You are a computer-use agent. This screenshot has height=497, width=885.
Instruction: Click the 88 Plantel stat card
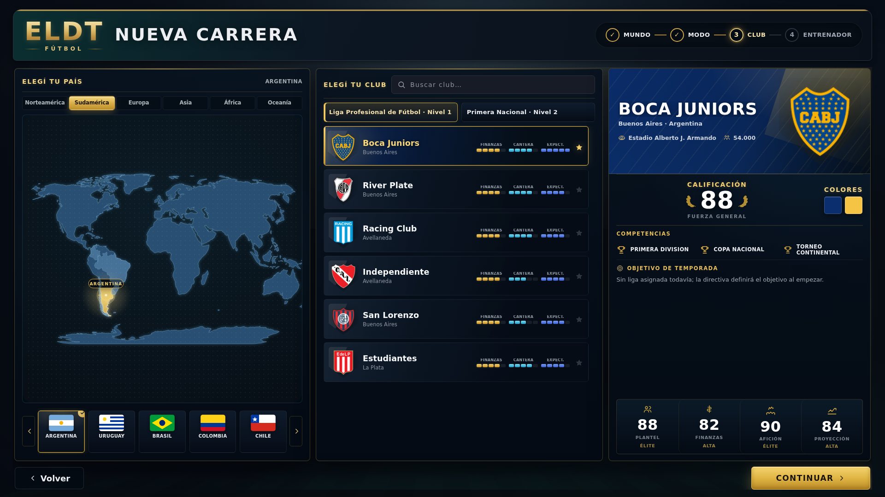click(648, 427)
